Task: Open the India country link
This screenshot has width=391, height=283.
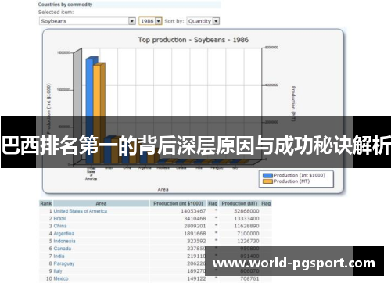Action: tap(59, 256)
